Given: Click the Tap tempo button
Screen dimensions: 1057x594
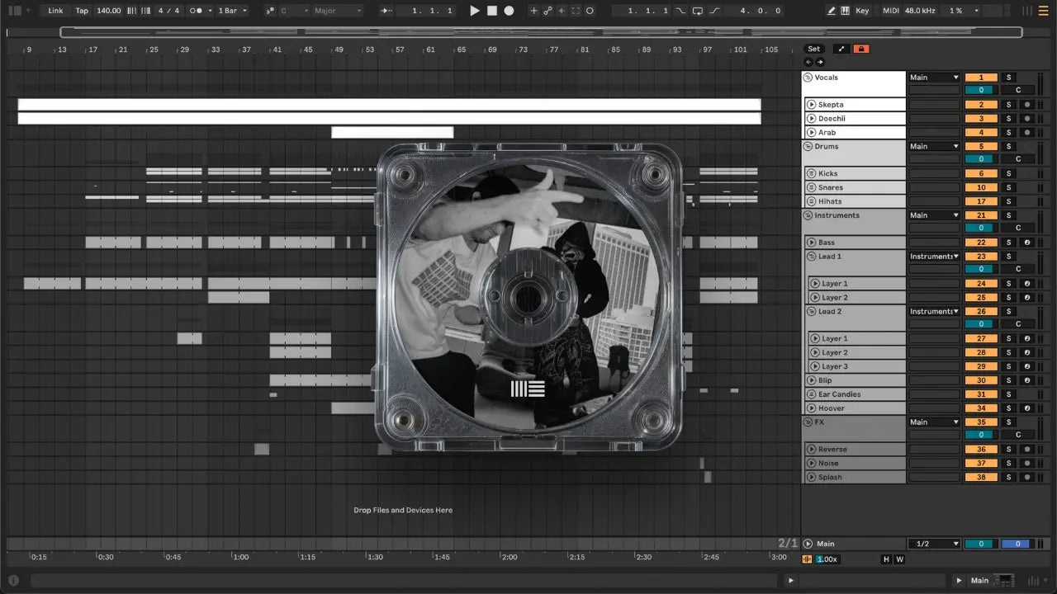Looking at the screenshot, I should coord(82,11).
